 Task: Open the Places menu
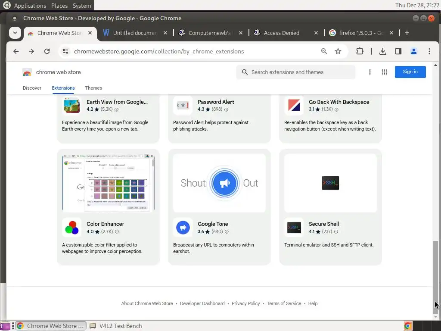click(x=59, y=6)
